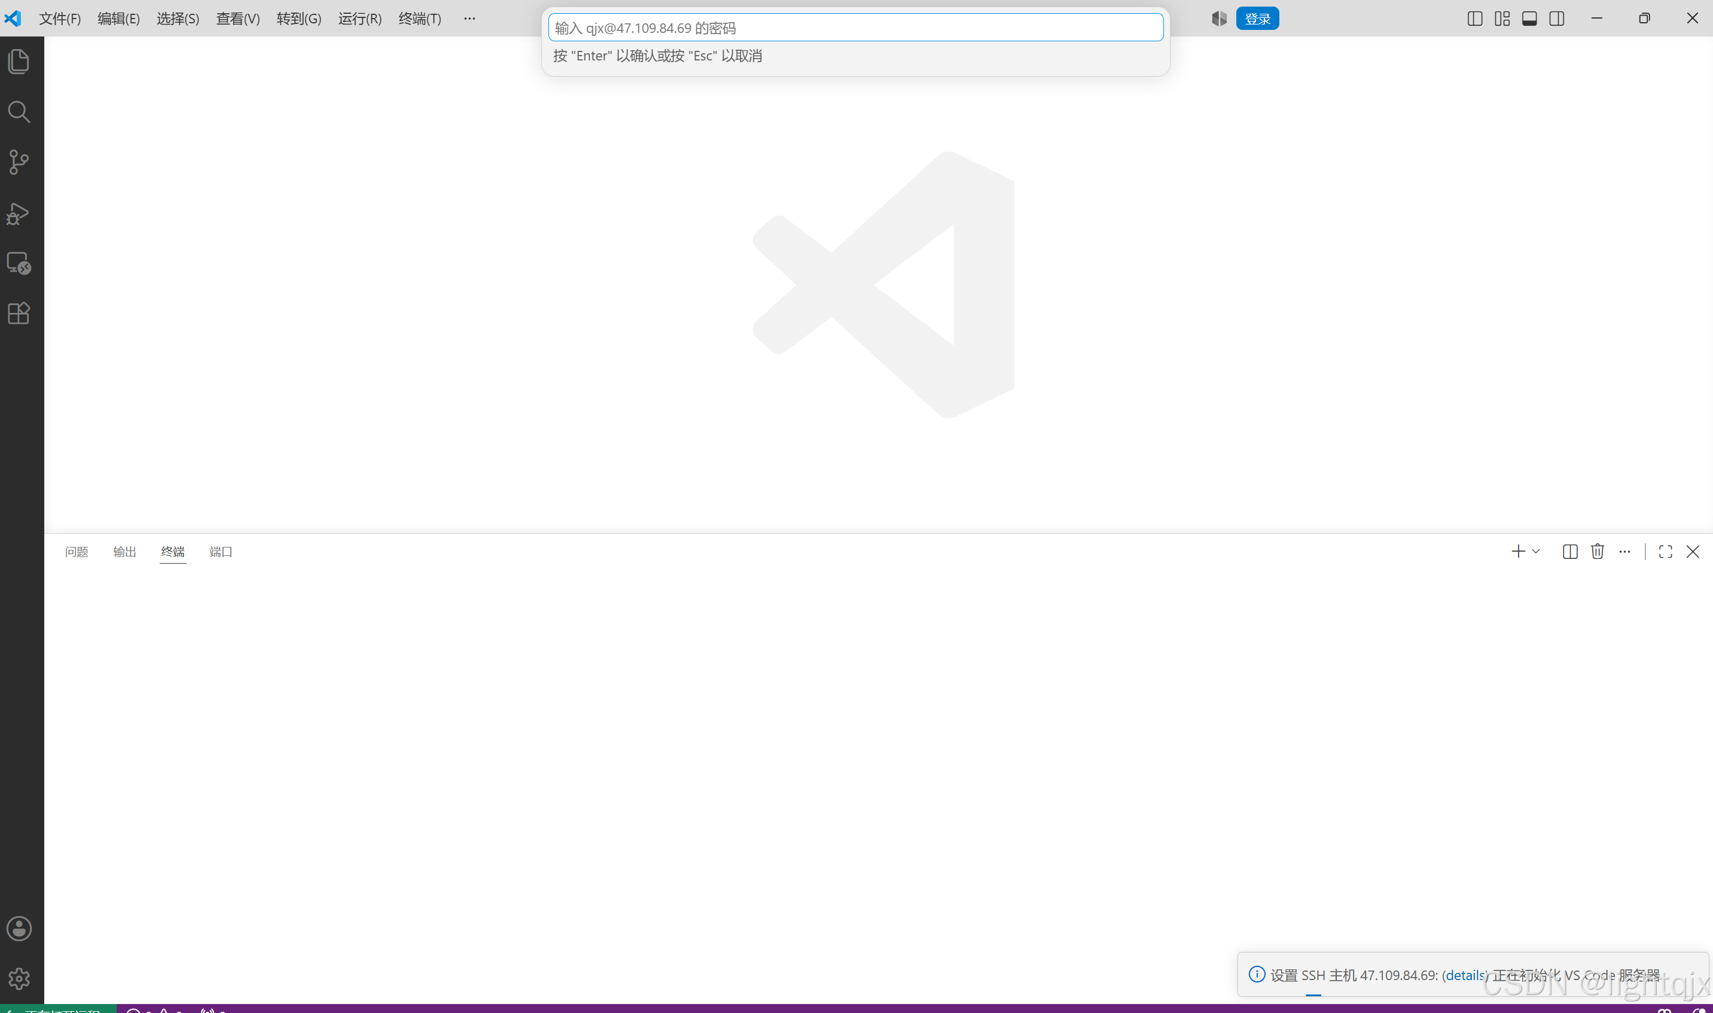Open the 查看(V) menu
The image size is (1713, 1013).
coord(238,19)
